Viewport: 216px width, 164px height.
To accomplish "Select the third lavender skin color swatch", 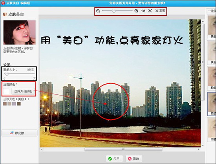I will tap(14, 104).
